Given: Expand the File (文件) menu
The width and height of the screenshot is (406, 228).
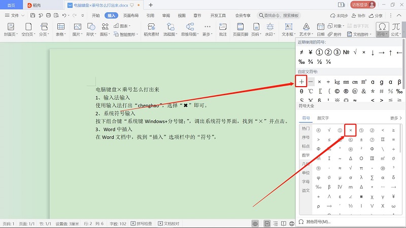Looking at the screenshot, I should [15, 15].
